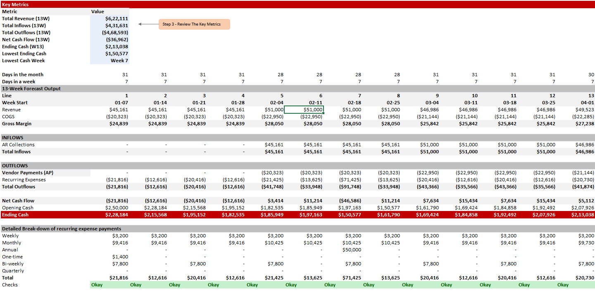Select the week 13 COGS value ($22,285)
595x293 pixels.
pyautogui.click(x=583, y=117)
